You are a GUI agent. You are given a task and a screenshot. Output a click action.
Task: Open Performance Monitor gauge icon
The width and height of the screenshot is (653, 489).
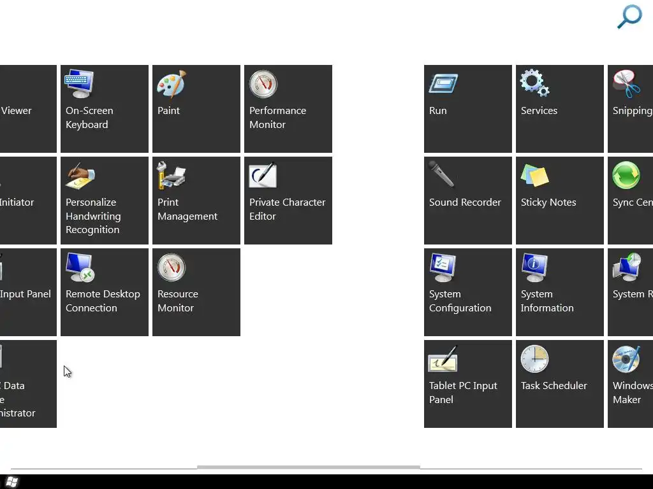pyautogui.click(x=263, y=83)
